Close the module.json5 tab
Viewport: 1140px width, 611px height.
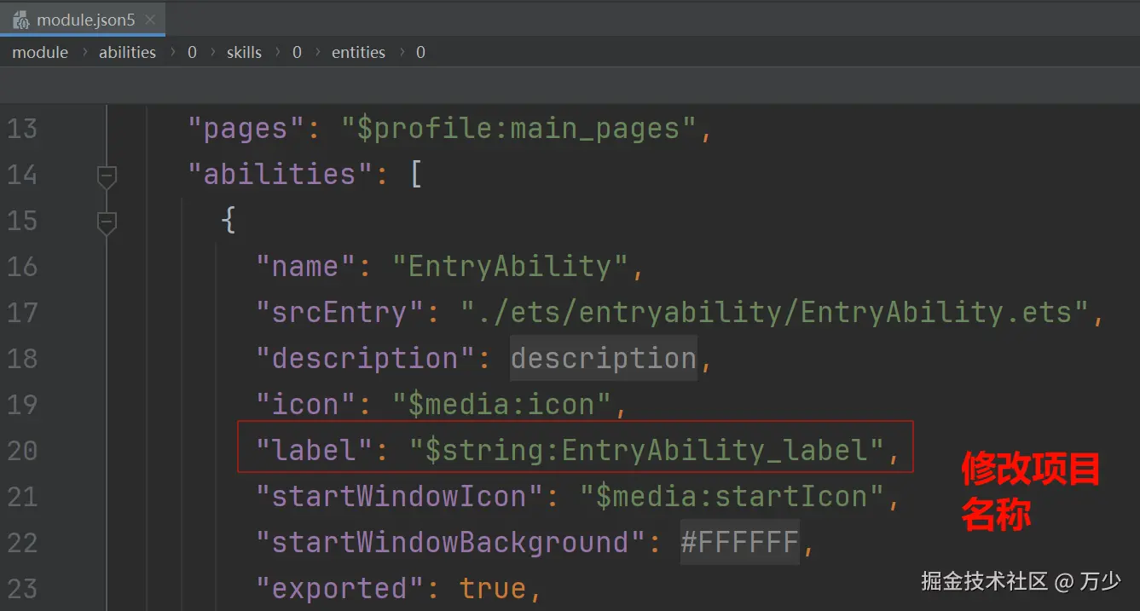pyautogui.click(x=151, y=20)
